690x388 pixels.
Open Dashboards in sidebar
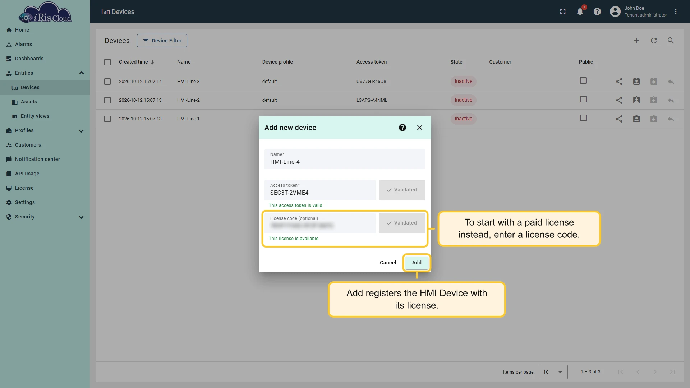click(45, 59)
